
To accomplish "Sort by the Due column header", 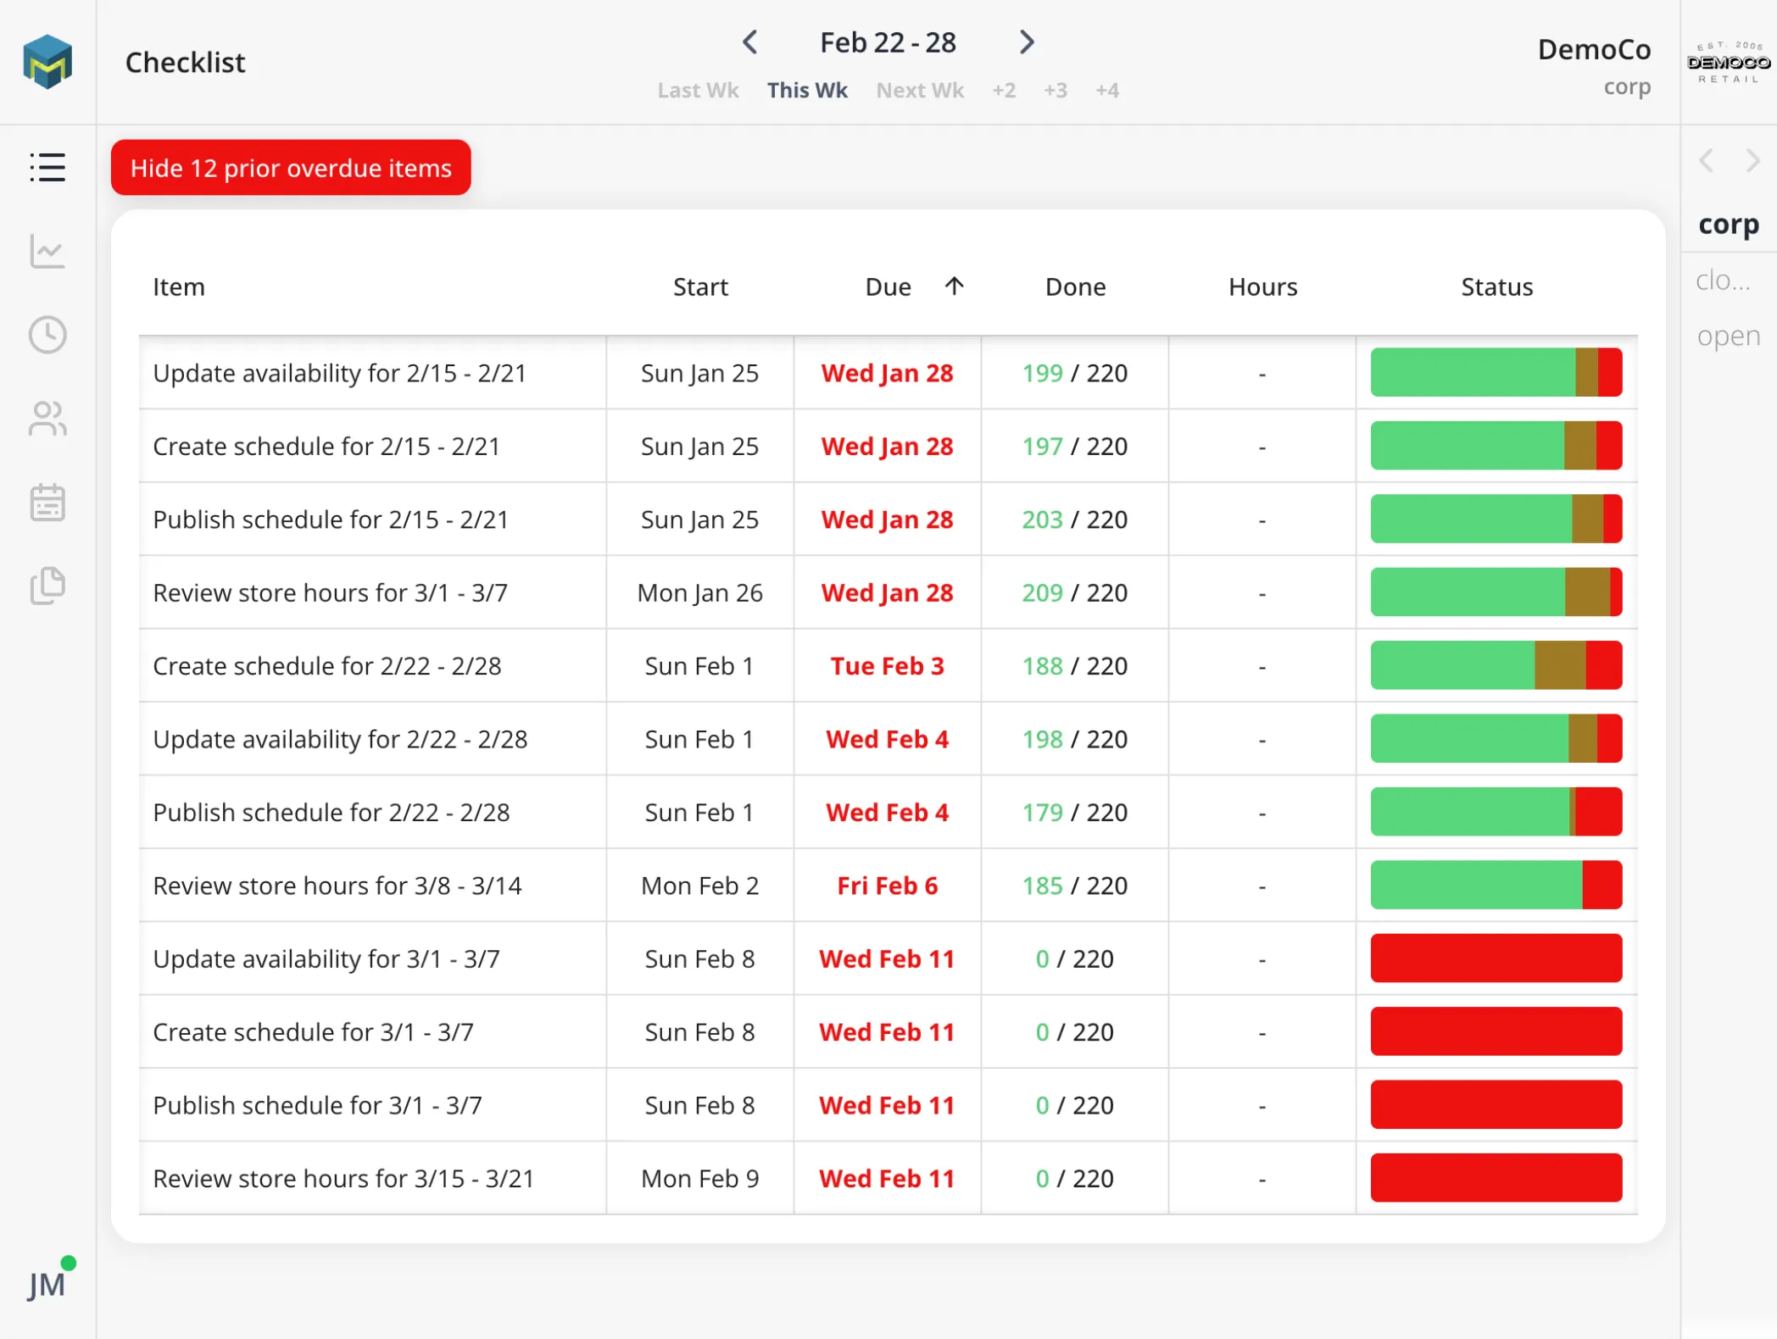I will pyautogui.click(x=888, y=286).
